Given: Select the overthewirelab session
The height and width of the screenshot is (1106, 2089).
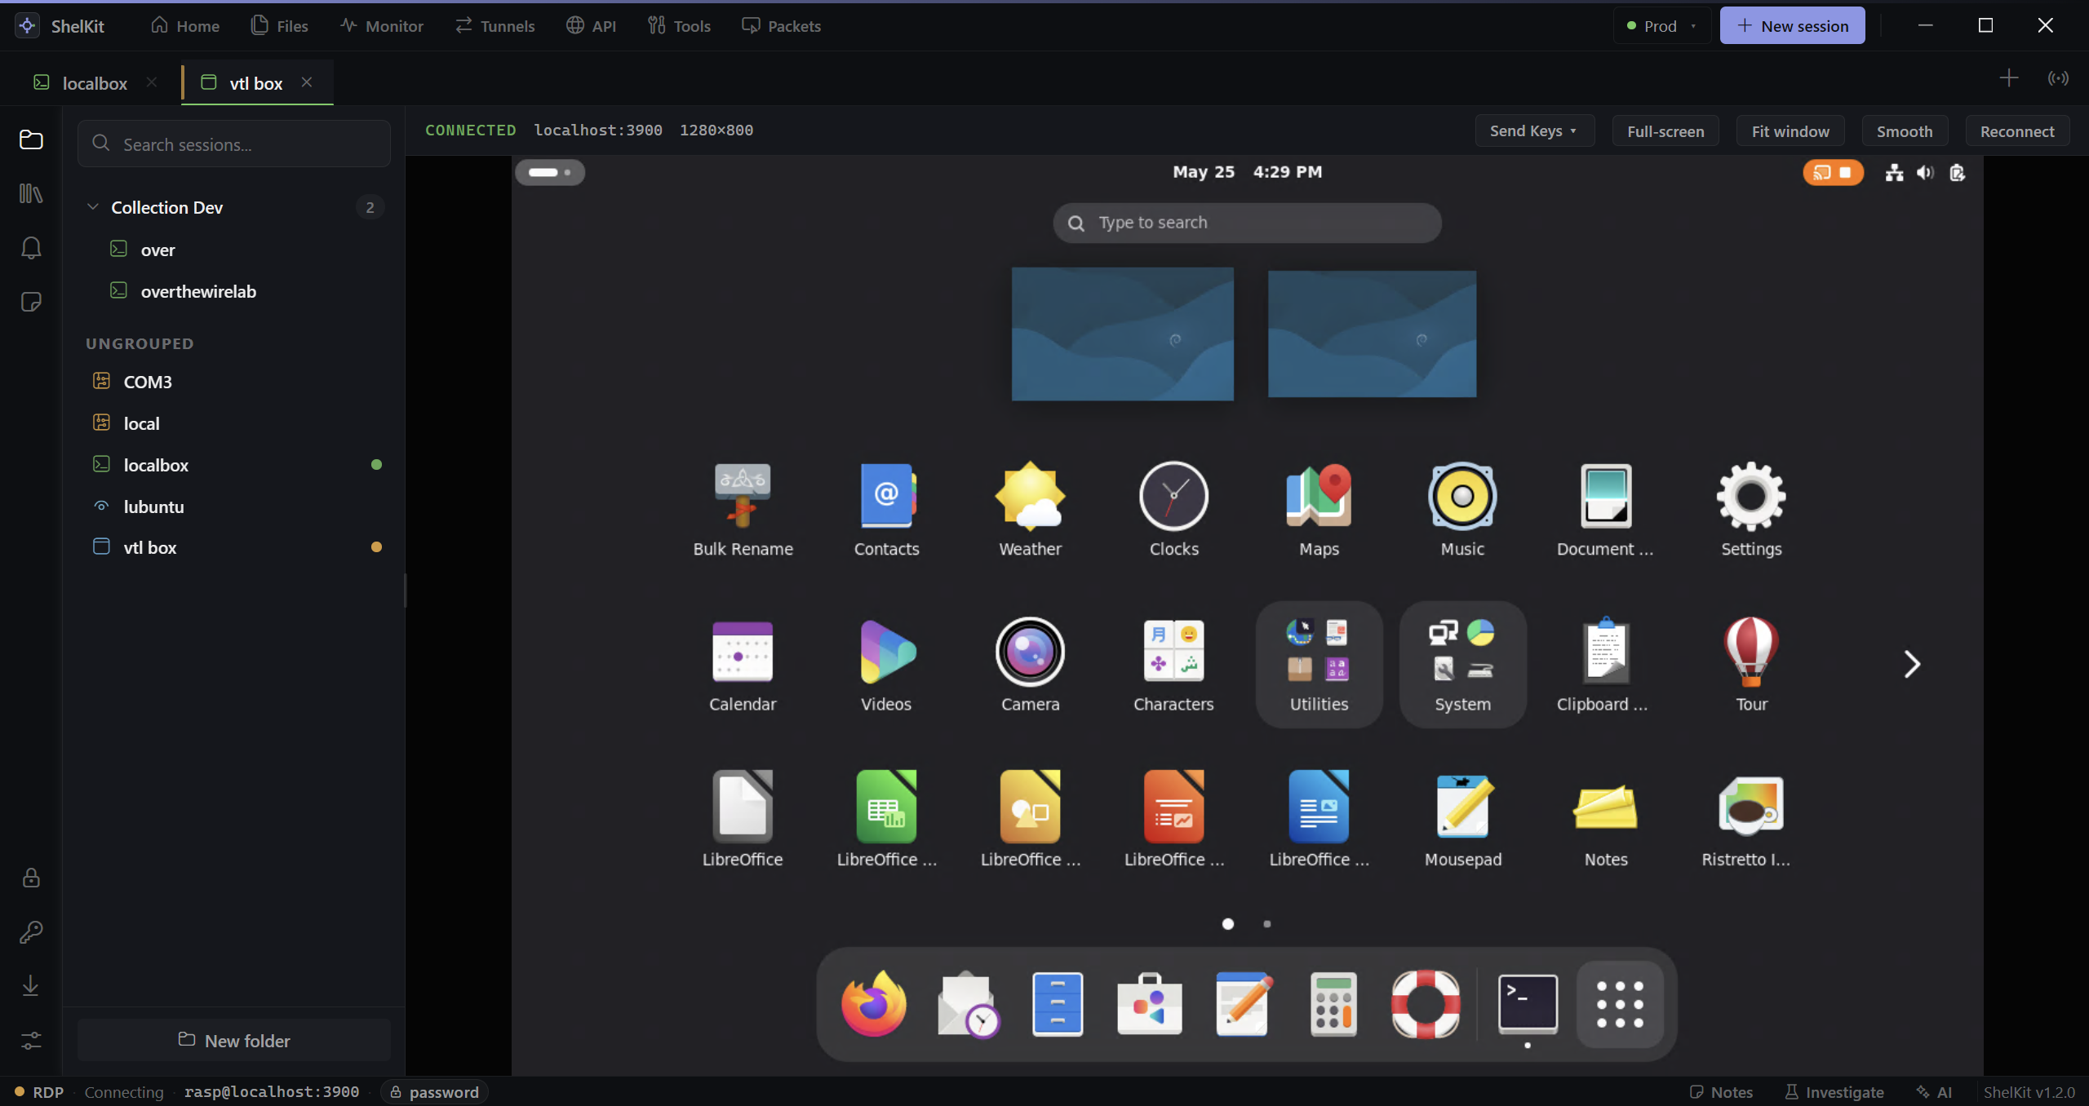Looking at the screenshot, I should pos(233,291).
